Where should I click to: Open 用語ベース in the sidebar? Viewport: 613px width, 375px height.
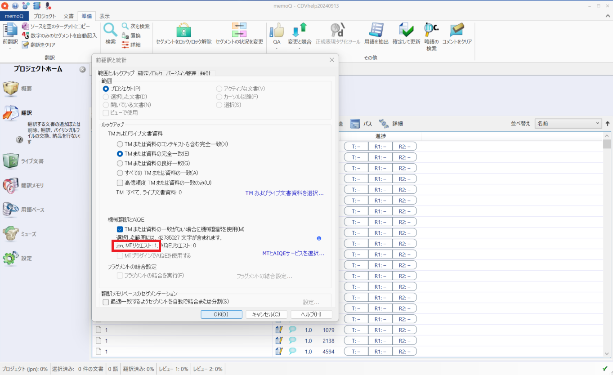(x=23, y=210)
